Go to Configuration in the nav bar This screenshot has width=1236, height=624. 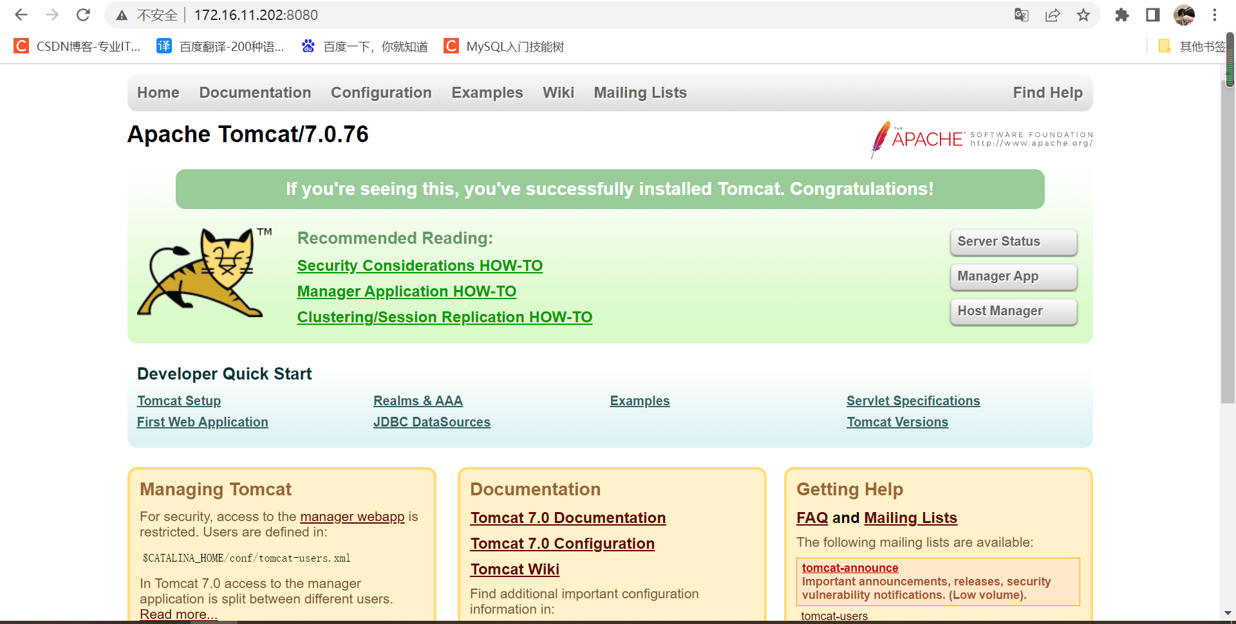click(381, 93)
